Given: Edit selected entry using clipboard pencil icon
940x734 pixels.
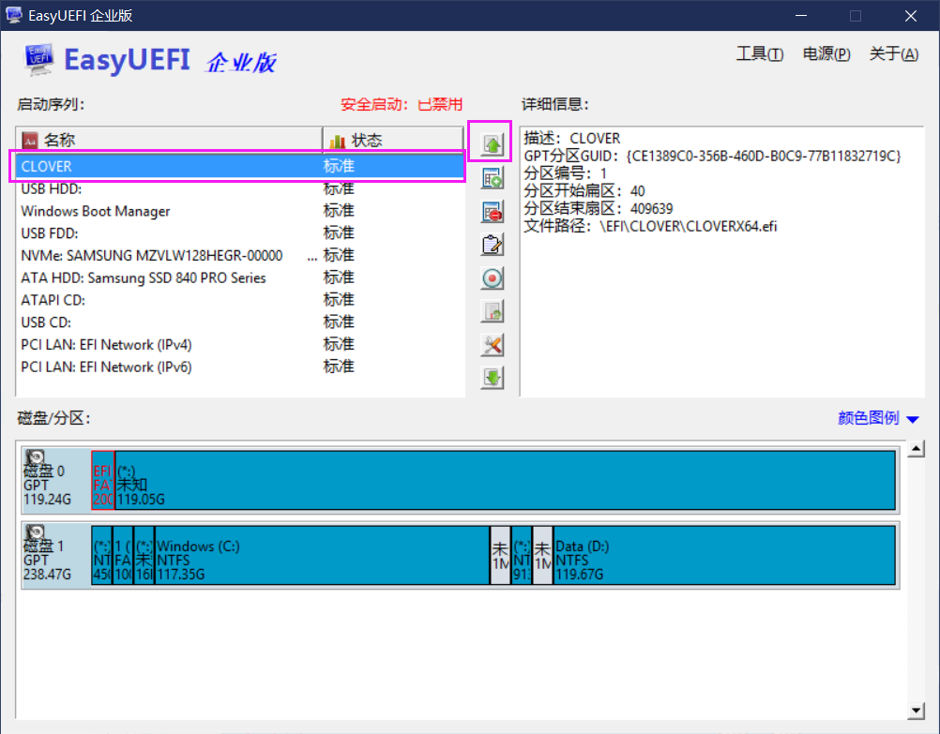Looking at the screenshot, I should click(492, 245).
